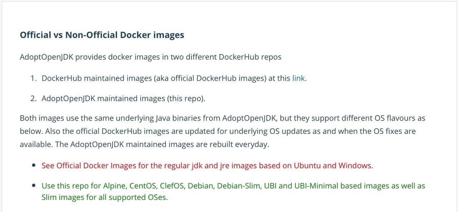Click the bullet dot before the green text
The height and width of the screenshot is (212, 458).
pyautogui.click(x=34, y=186)
